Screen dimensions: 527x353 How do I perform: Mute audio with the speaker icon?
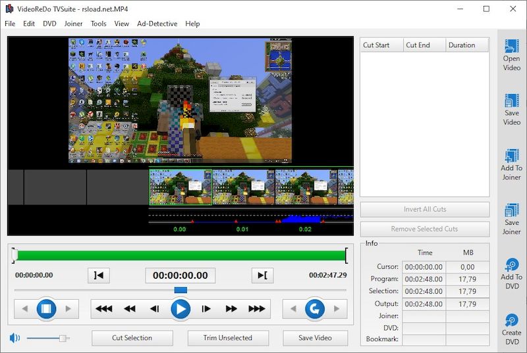click(x=14, y=338)
